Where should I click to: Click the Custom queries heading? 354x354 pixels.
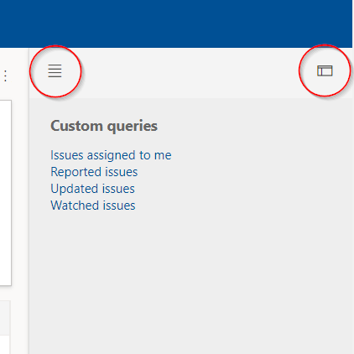pos(104,126)
